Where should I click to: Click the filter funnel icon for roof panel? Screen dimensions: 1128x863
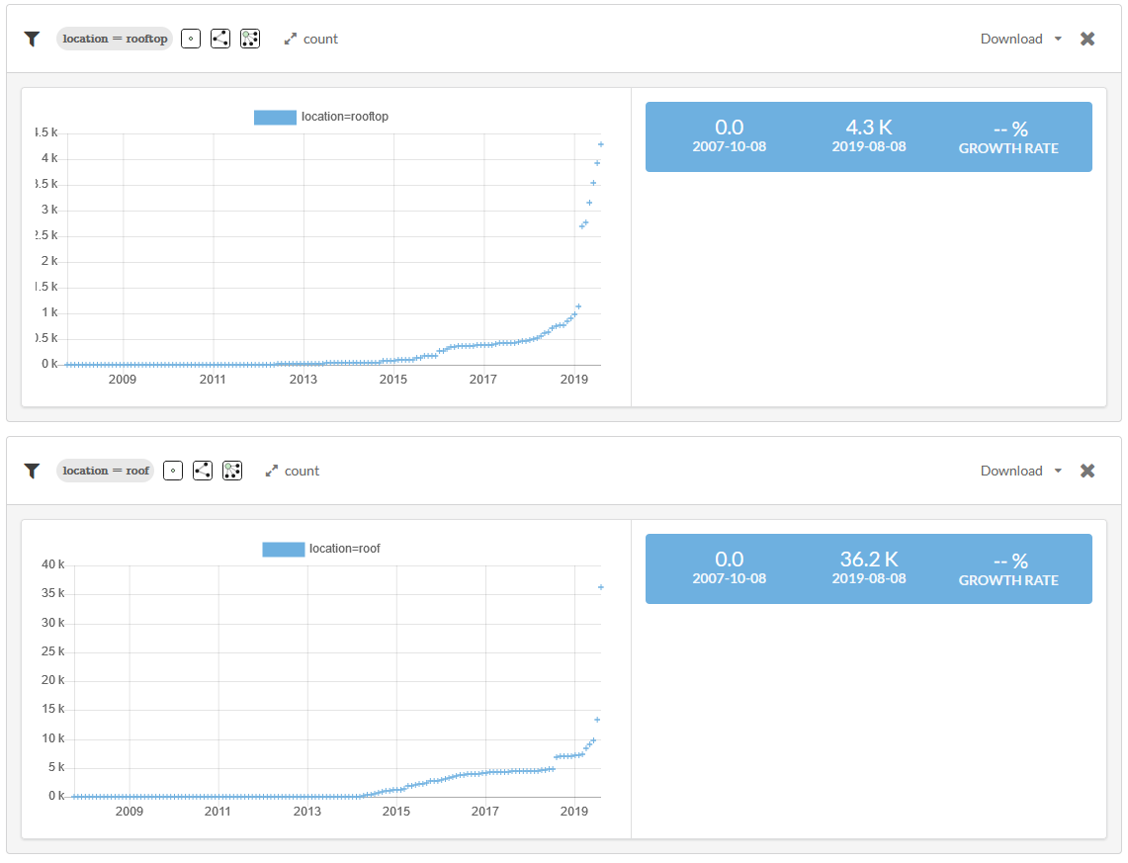click(x=32, y=472)
